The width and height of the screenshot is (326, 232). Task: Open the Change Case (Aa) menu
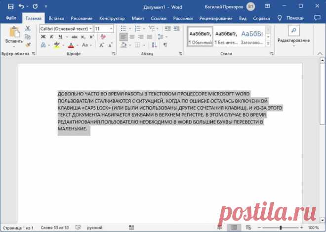point(85,45)
